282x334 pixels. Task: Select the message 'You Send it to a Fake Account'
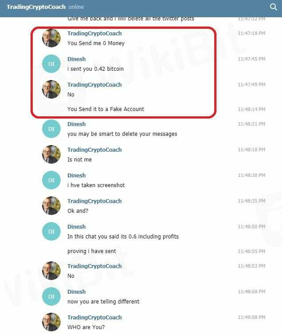tap(106, 109)
